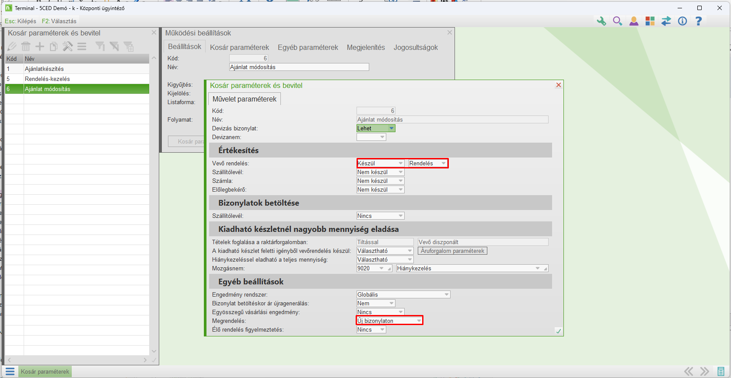Click the Áruforgalom paraméterek button
The height and width of the screenshot is (378, 731).
pyautogui.click(x=452, y=251)
